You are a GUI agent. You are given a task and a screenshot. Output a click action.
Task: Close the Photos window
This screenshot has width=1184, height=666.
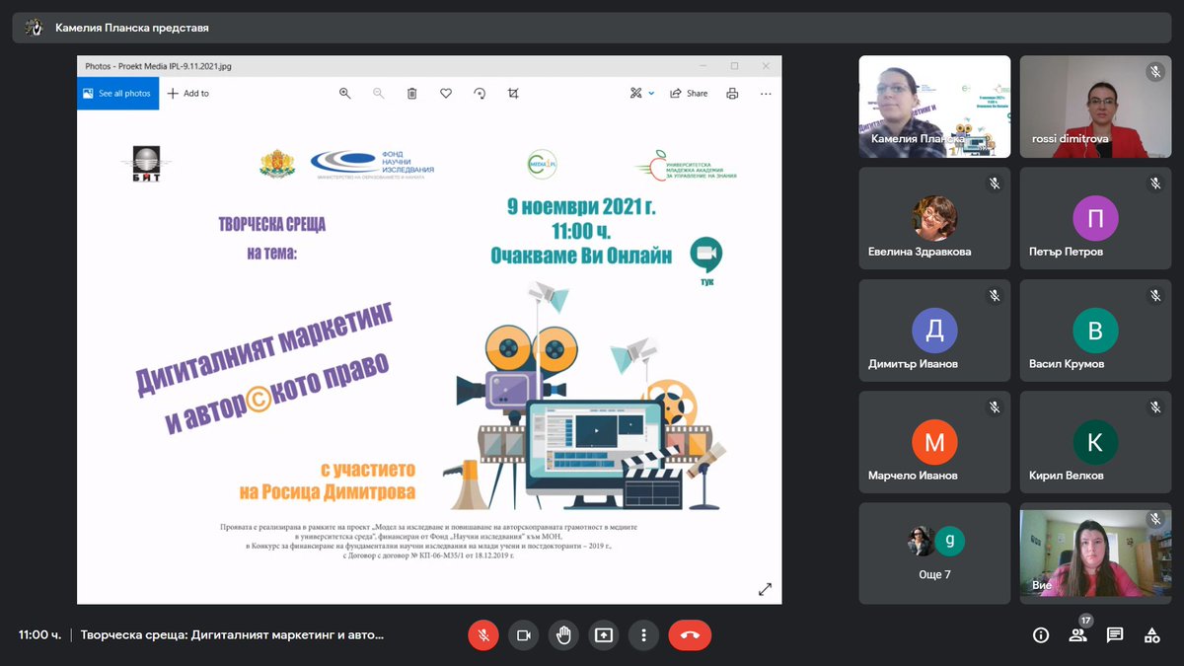coord(766,66)
